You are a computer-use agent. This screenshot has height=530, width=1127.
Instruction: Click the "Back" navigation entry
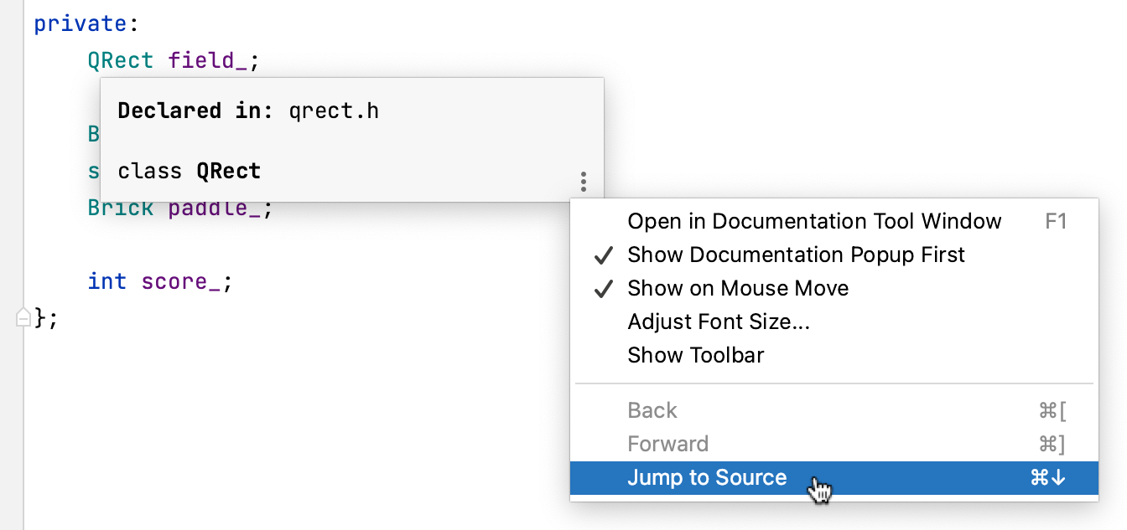tap(652, 410)
